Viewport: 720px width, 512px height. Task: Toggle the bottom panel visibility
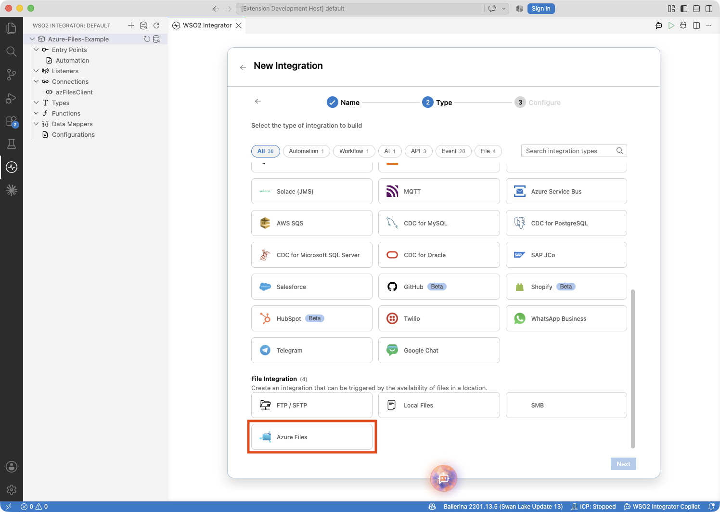696,9
